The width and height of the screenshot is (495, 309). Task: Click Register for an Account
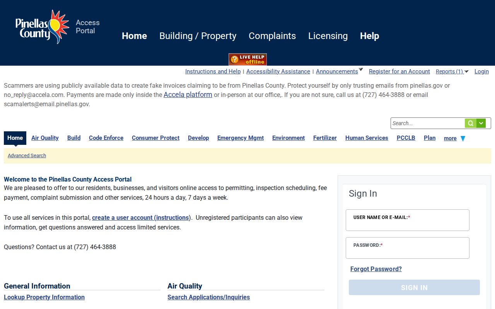tap(399, 71)
